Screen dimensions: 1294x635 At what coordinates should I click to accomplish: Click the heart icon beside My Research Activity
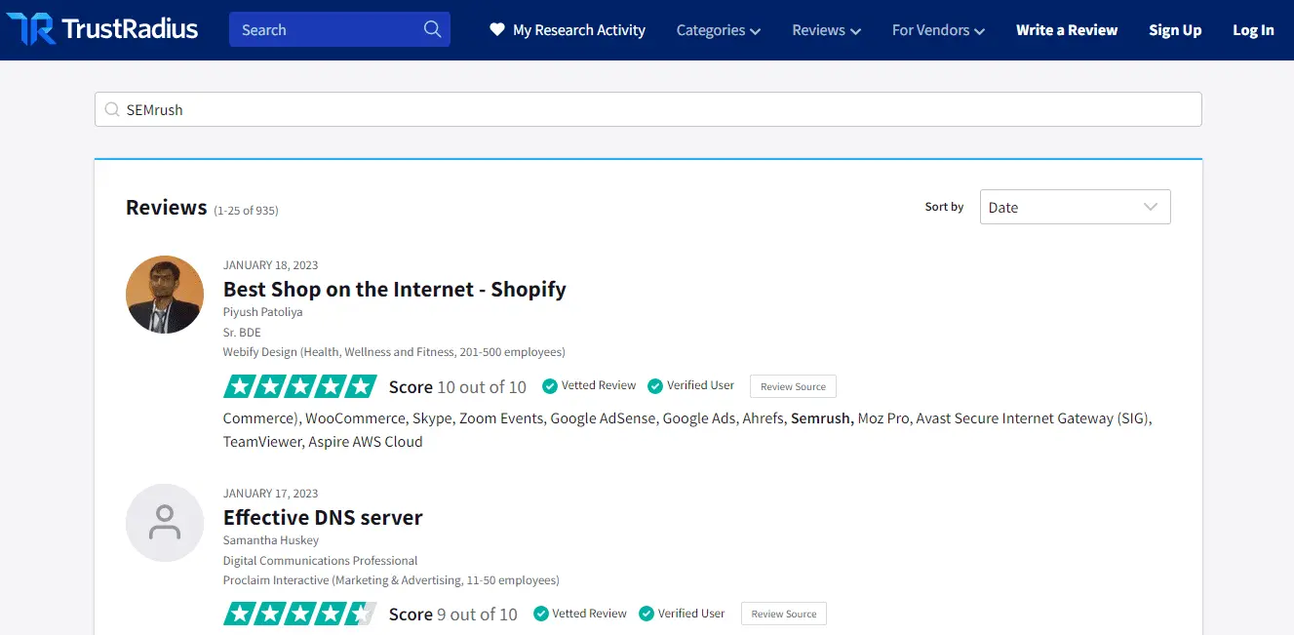pos(497,29)
